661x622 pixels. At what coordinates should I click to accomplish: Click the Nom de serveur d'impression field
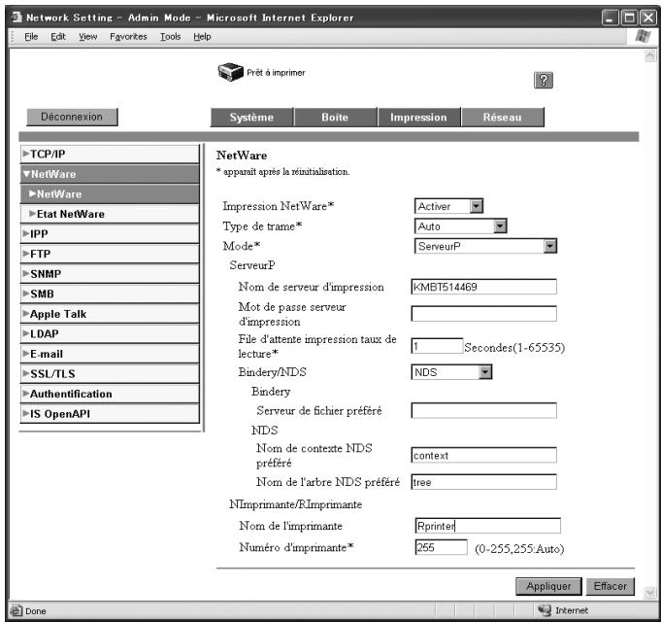coord(484,287)
